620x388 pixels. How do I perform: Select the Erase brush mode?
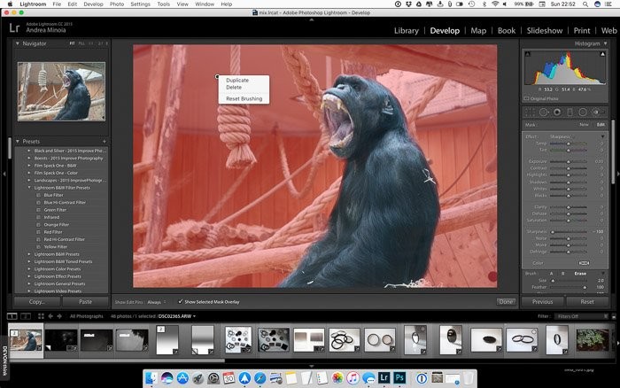tap(580, 274)
